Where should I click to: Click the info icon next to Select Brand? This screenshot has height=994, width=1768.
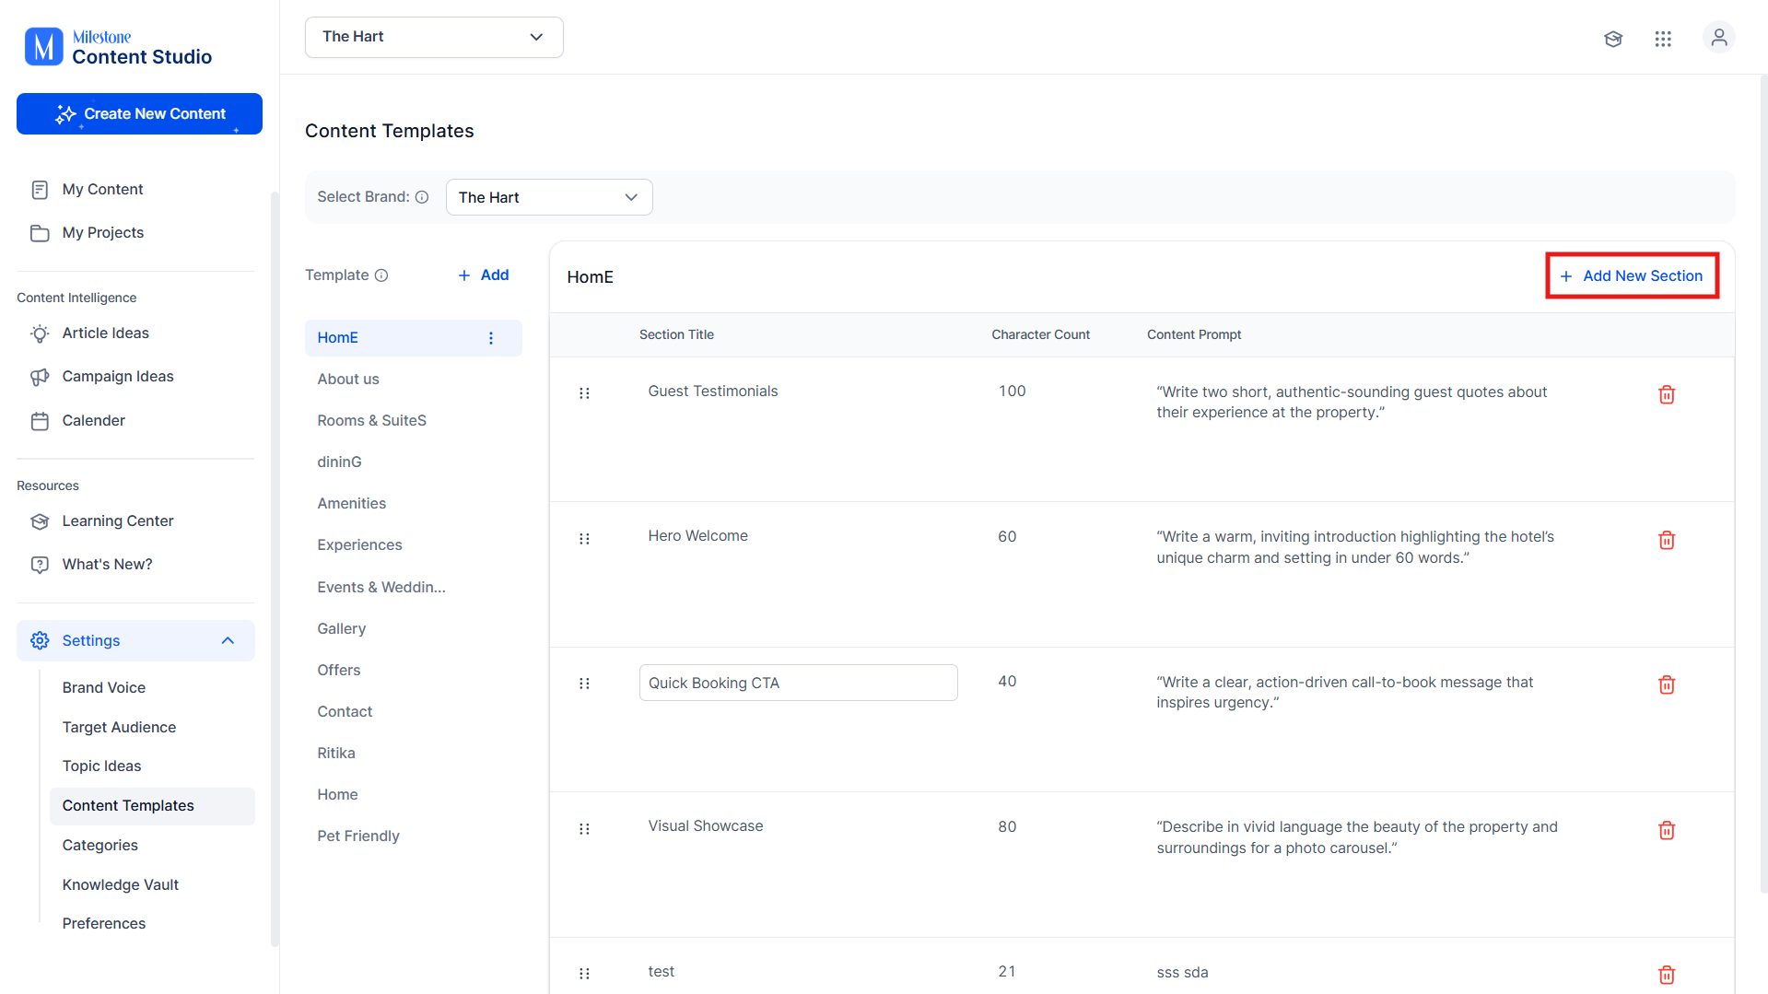(422, 197)
